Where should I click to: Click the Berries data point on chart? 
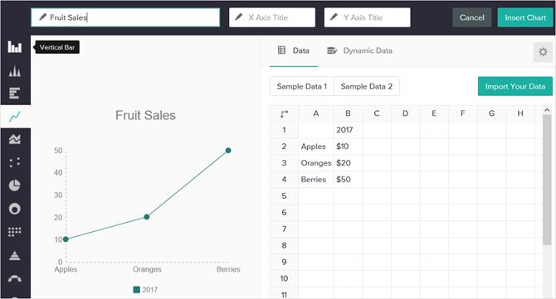click(x=228, y=151)
